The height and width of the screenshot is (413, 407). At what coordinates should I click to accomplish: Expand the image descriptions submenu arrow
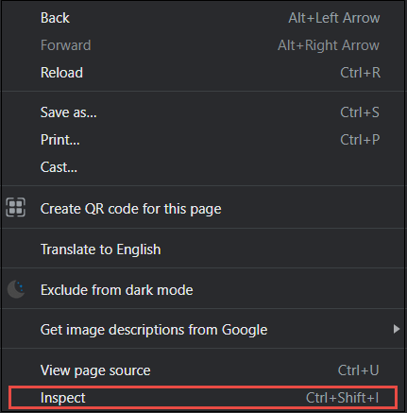coord(397,329)
